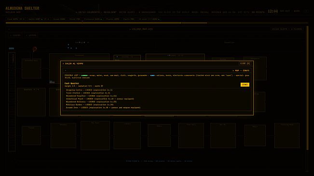314x176 pixels.
Task: Click the Food resource chip in the top bar
Action: [15, 19]
